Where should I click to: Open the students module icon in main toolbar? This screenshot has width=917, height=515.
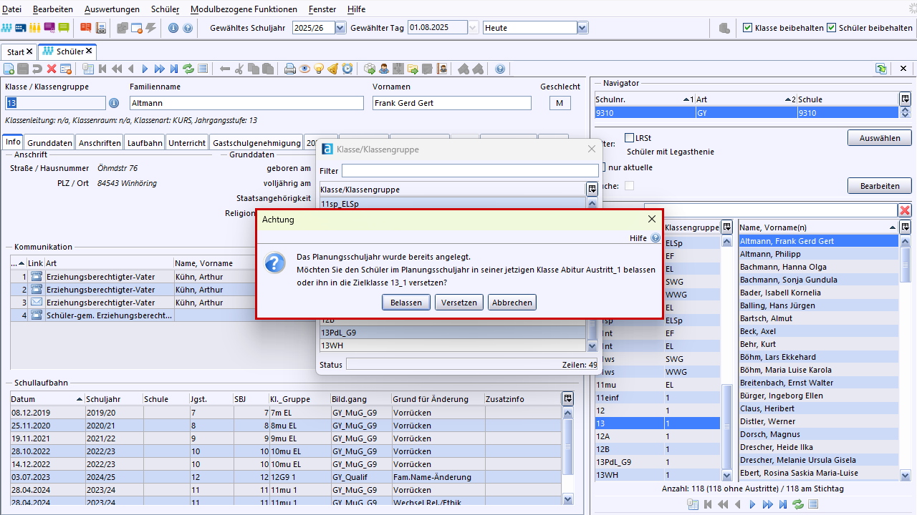tap(6, 28)
